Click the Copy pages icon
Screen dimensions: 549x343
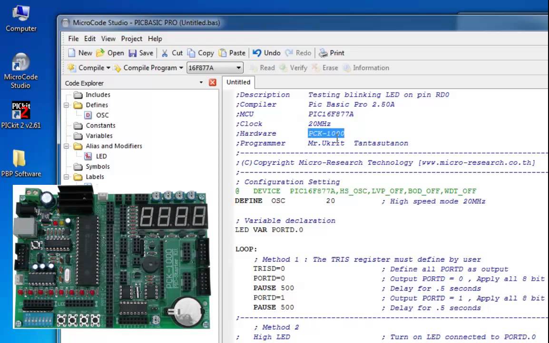(191, 53)
